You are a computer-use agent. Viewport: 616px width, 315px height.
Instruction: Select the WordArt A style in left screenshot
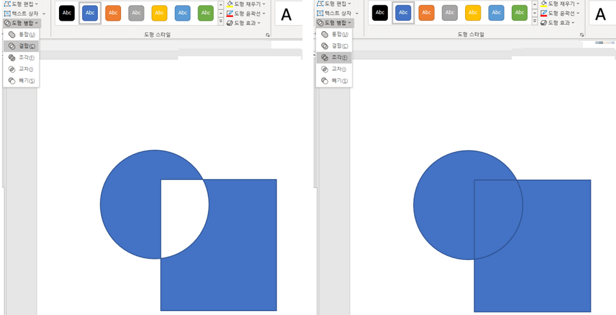(x=287, y=14)
